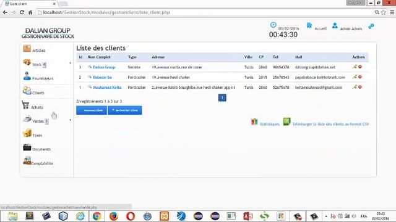Reload the page in browser
396x222 pixels.
coord(22,12)
